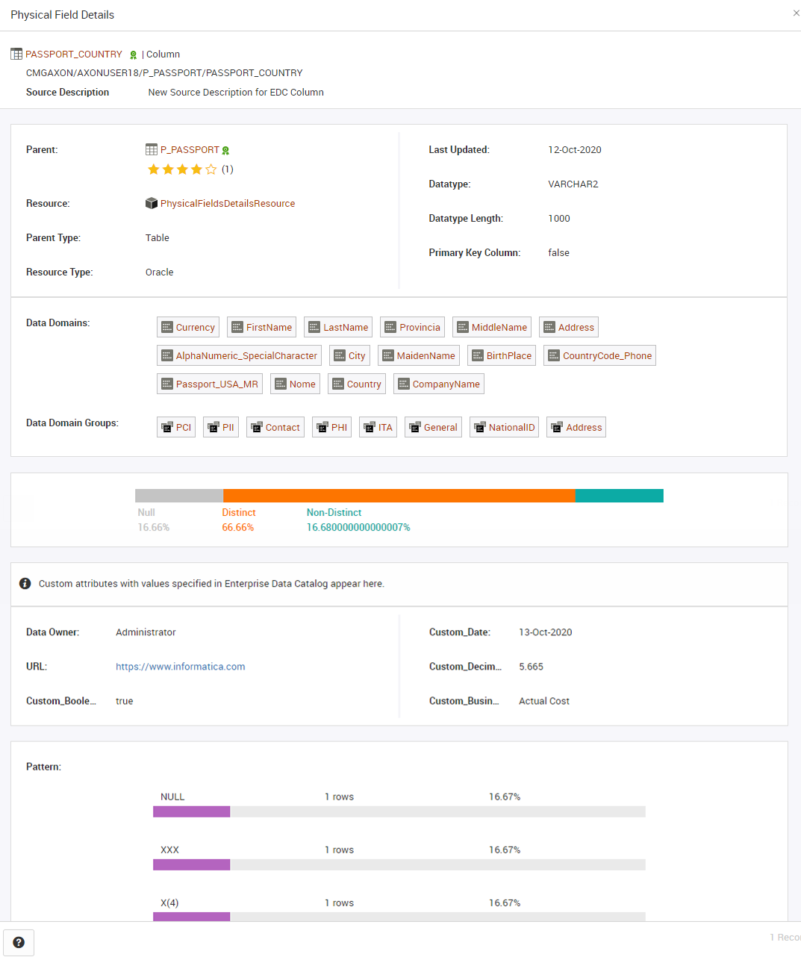Click the Null 16.66% value
This screenshot has height=963, width=801.
tap(154, 528)
